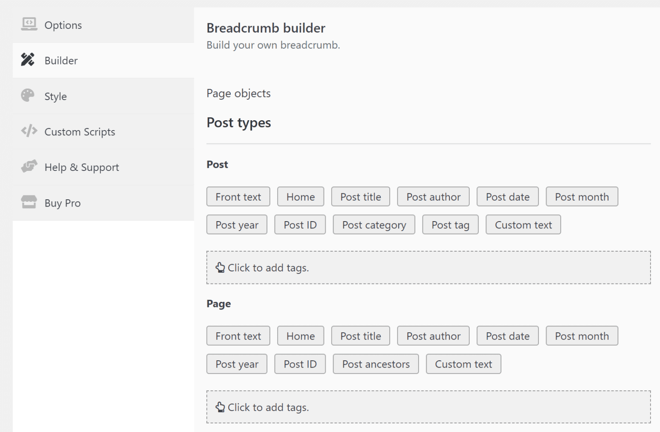Add the Post category tag for Post
This screenshot has width=660, height=432.
(373, 224)
